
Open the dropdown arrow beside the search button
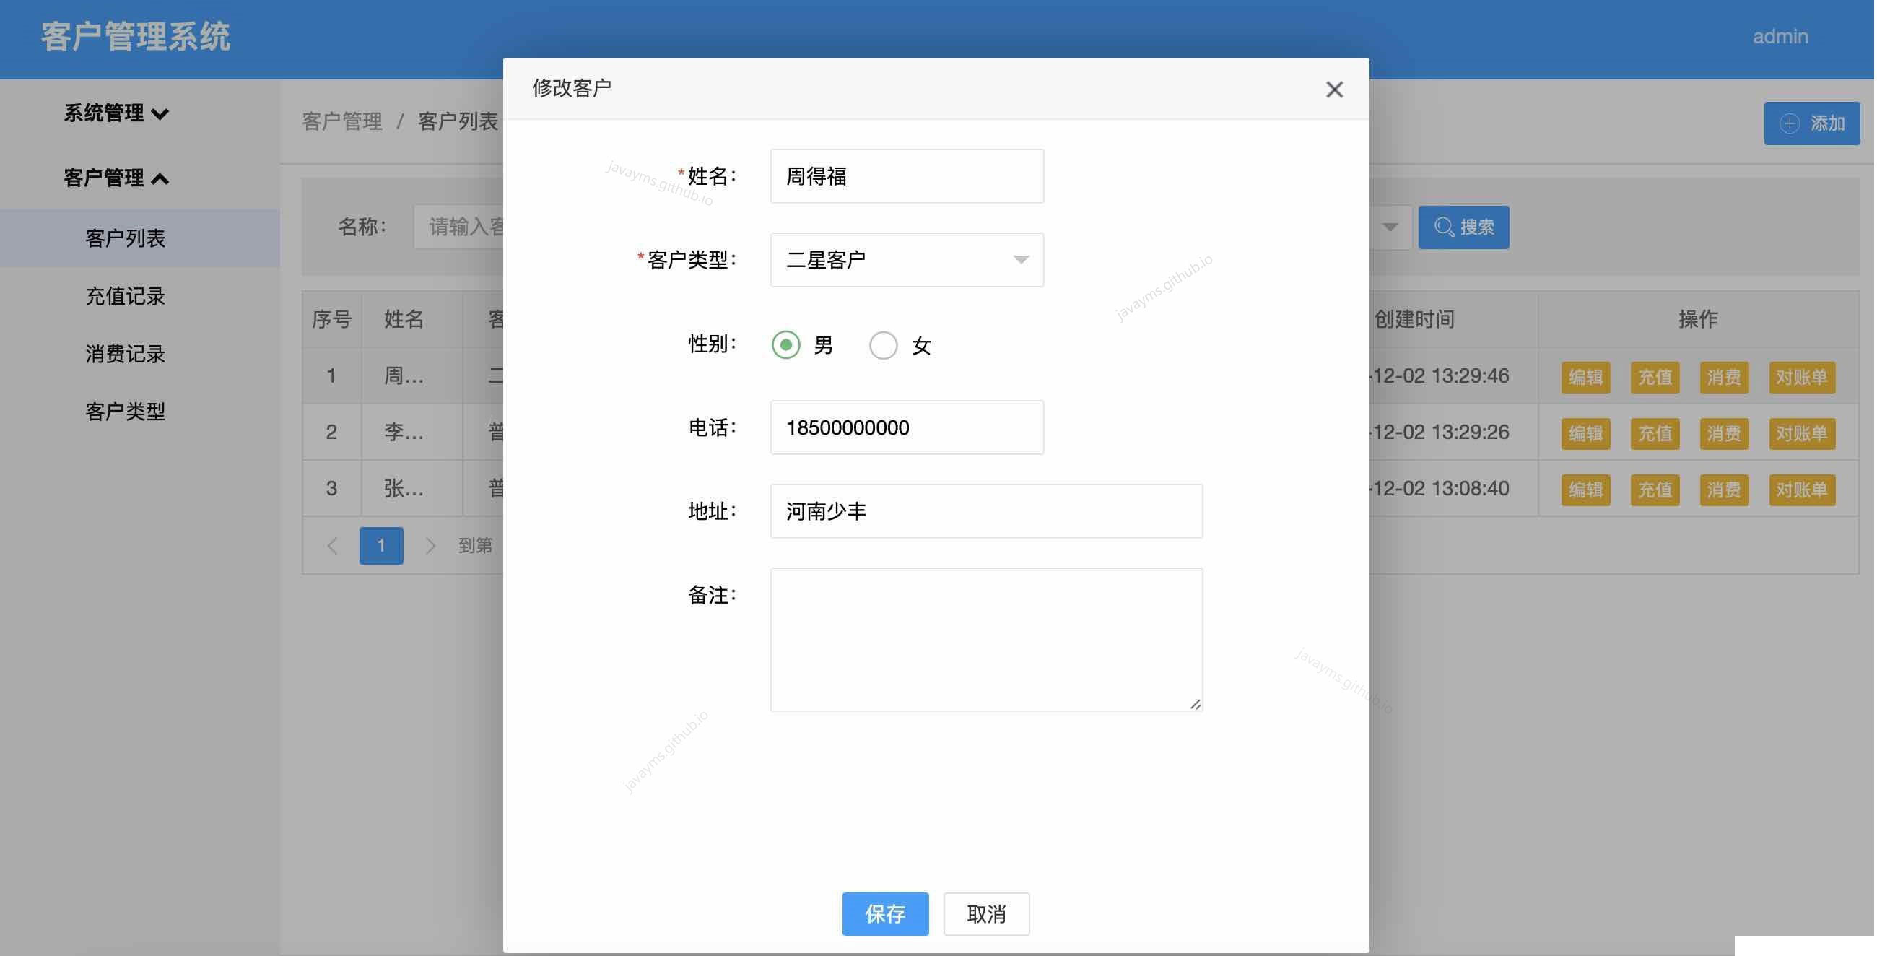(x=1390, y=227)
